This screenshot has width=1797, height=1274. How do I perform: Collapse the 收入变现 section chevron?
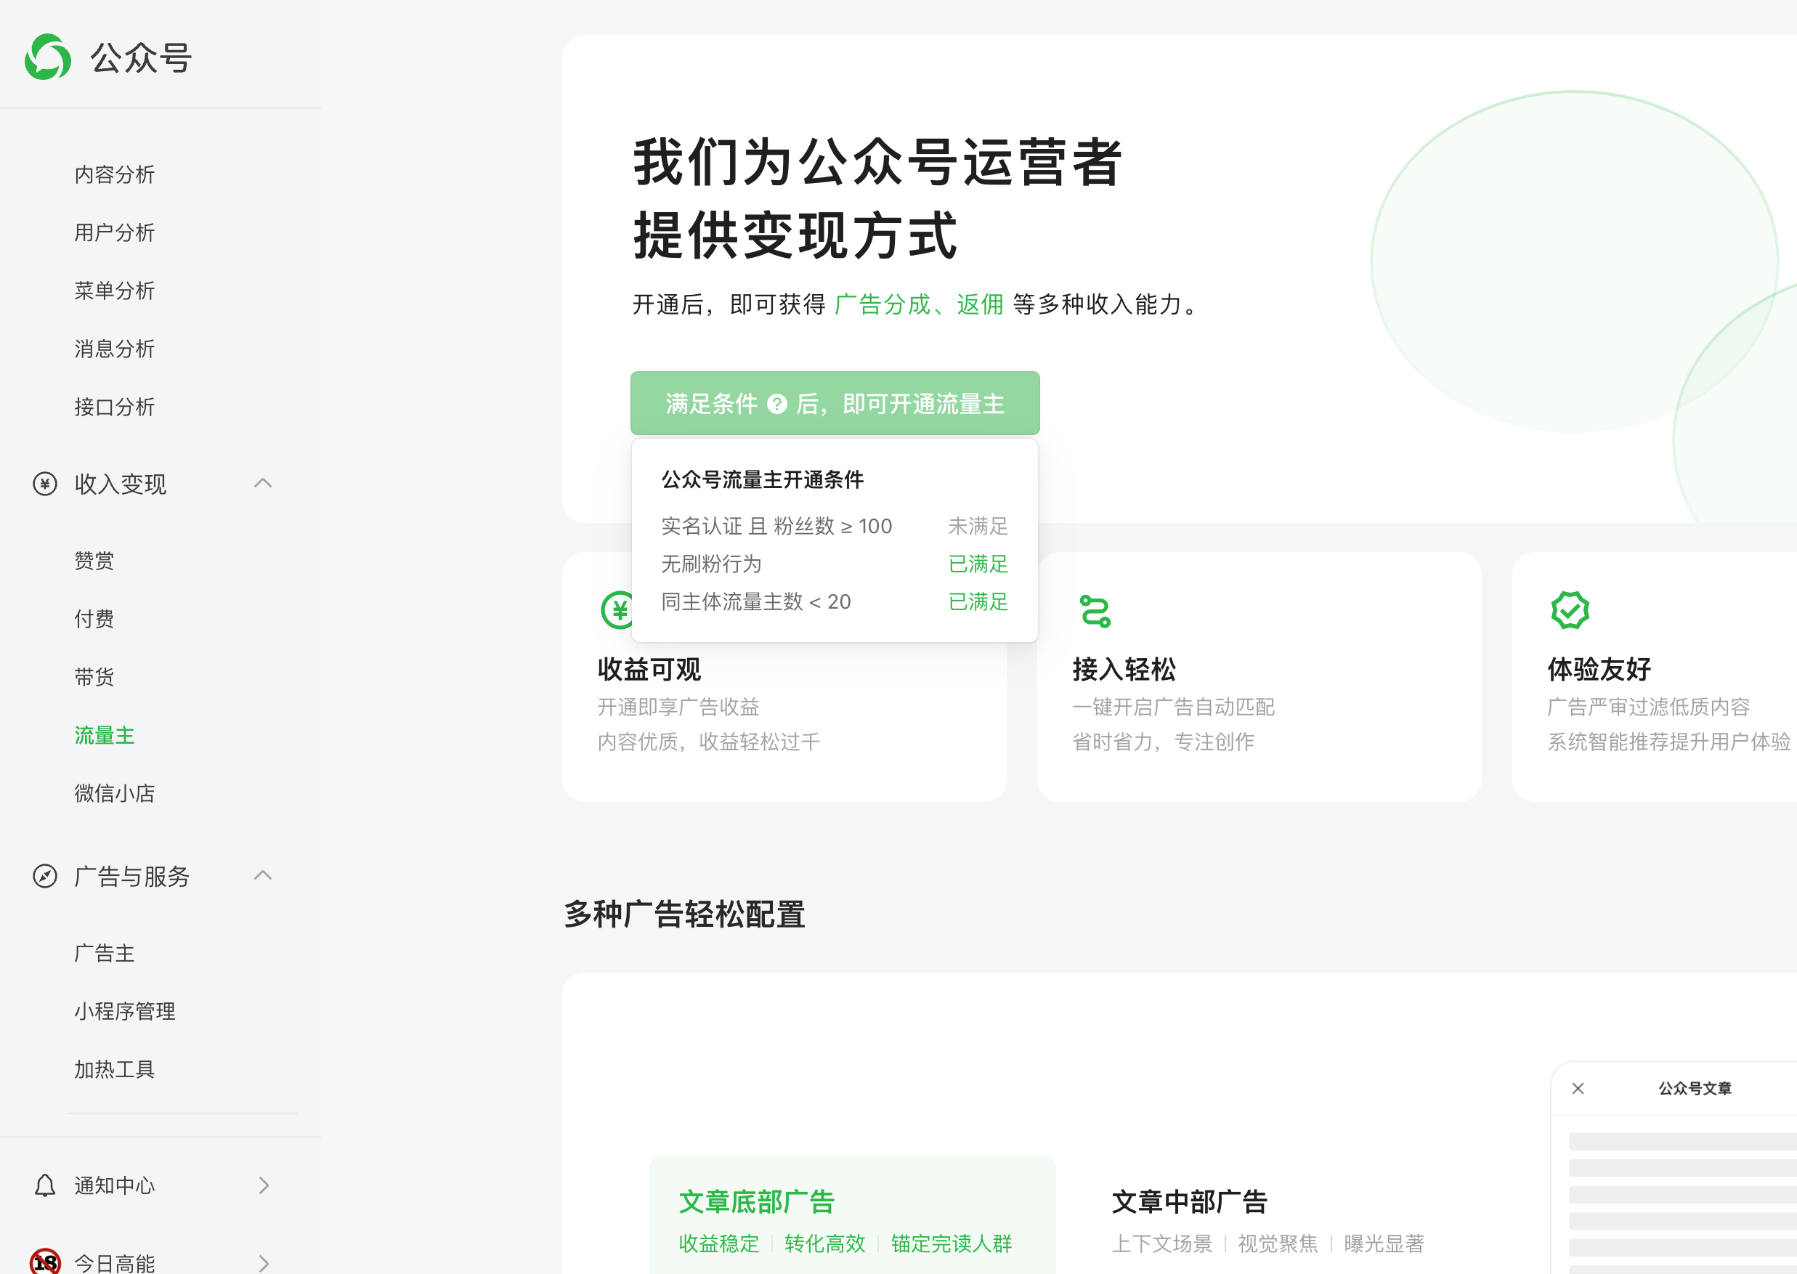(263, 483)
